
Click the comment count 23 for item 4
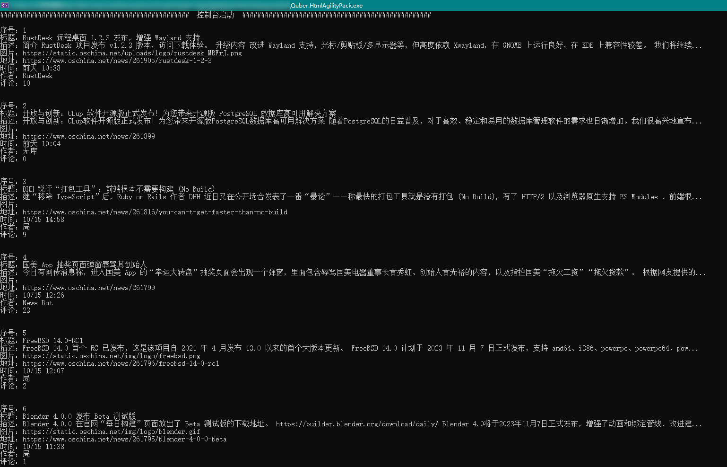click(x=26, y=310)
